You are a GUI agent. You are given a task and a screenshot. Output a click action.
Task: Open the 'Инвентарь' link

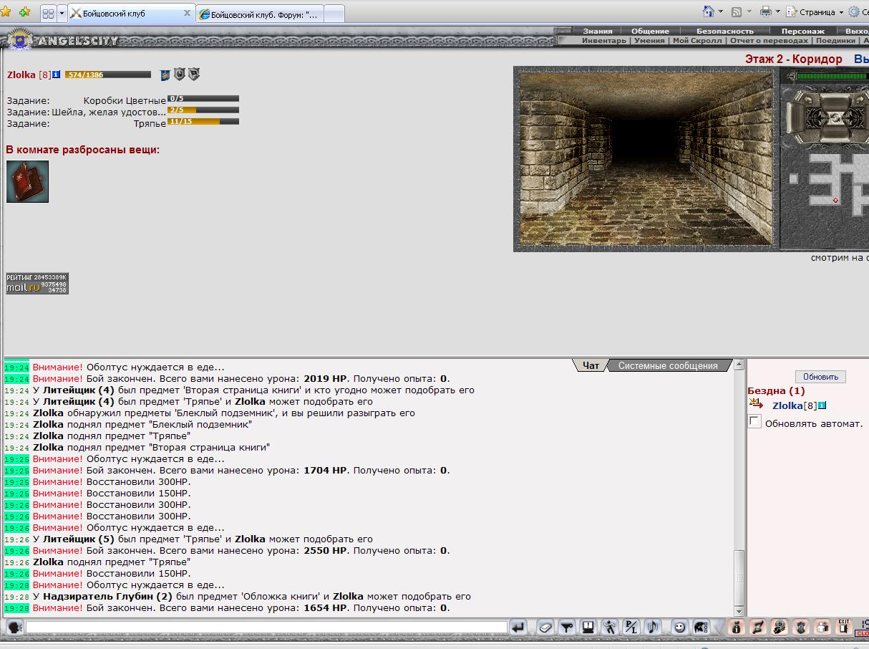point(604,41)
